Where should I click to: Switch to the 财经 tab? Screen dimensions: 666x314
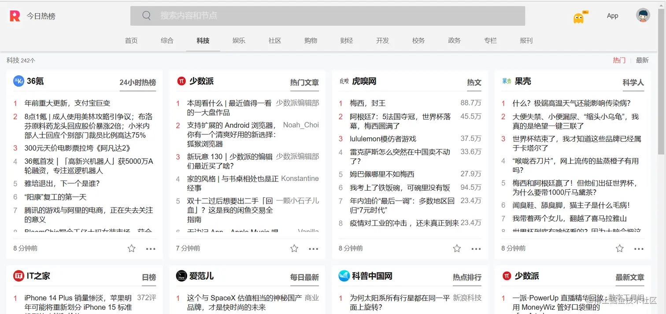click(x=347, y=41)
